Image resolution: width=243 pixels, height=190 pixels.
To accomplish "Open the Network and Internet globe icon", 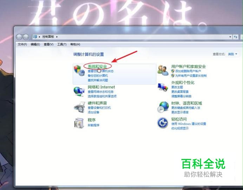I will [x=79, y=91].
